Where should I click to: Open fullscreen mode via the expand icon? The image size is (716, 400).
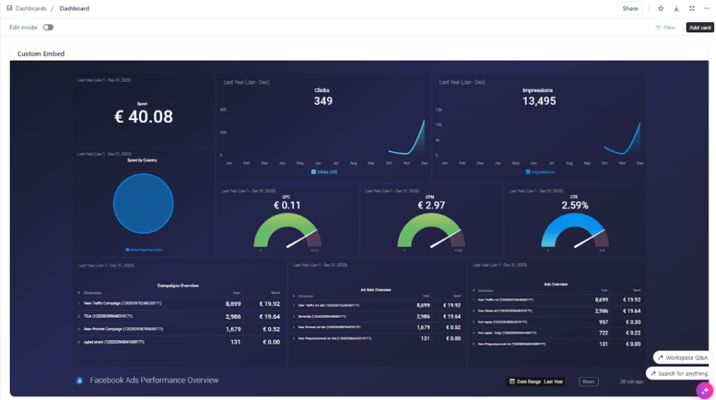click(x=692, y=8)
